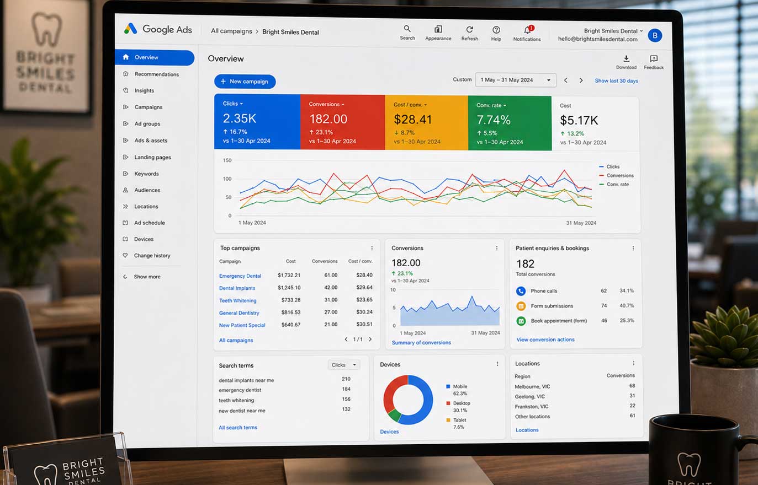This screenshot has height=485, width=758.
Task: Click View conversion actions link
Action: [545, 339]
